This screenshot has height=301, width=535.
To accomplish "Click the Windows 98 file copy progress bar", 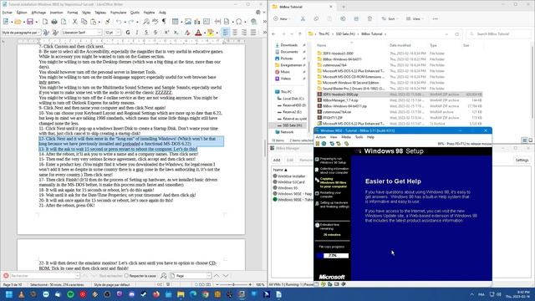I will tap(333, 256).
